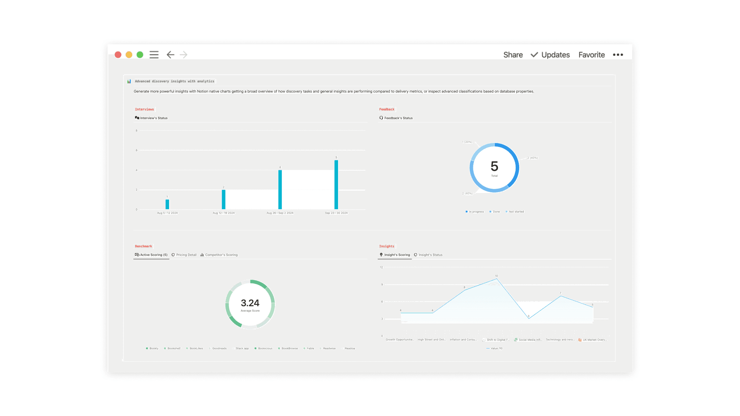The height and width of the screenshot is (416, 740).
Task: Click the line chart low point labeled 3
Action: (529, 318)
